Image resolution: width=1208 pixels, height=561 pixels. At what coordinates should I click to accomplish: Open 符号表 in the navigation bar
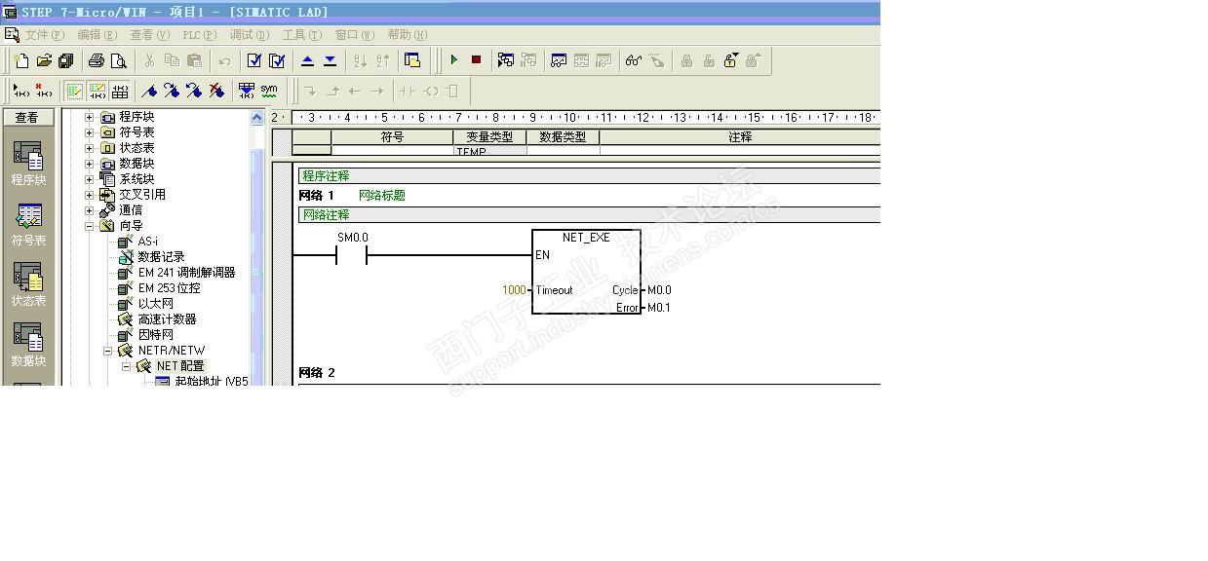tap(28, 223)
